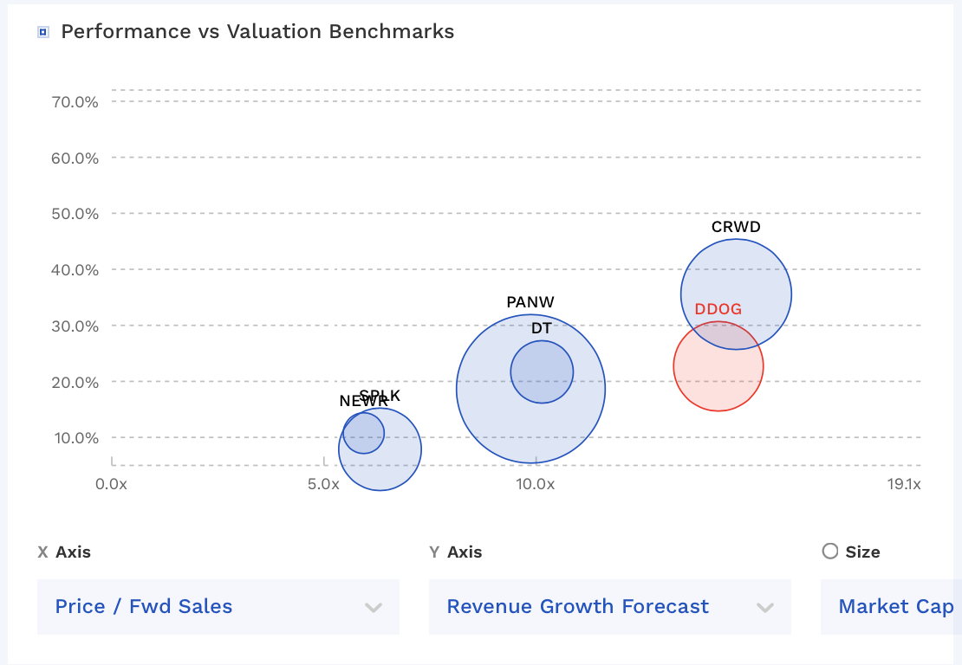Click the Size section label
Viewport: 962px width, 665px height.
[861, 552]
